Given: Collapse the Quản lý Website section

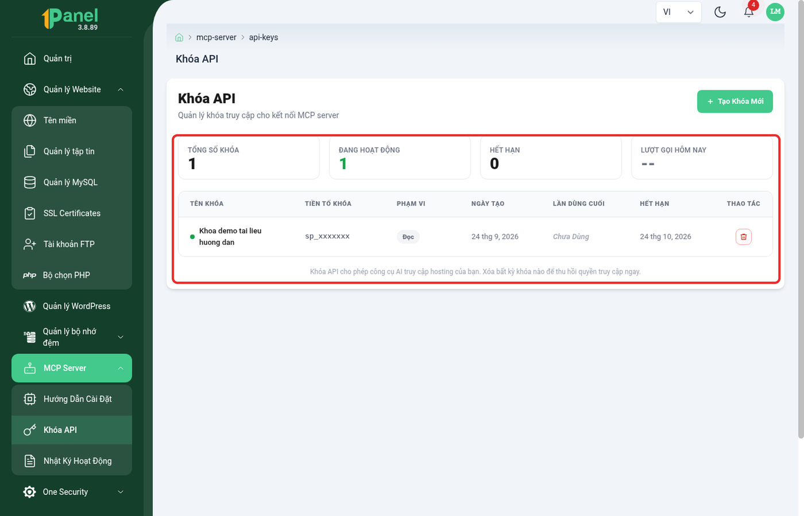Looking at the screenshot, I should pyautogui.click(x=121, y=89).
